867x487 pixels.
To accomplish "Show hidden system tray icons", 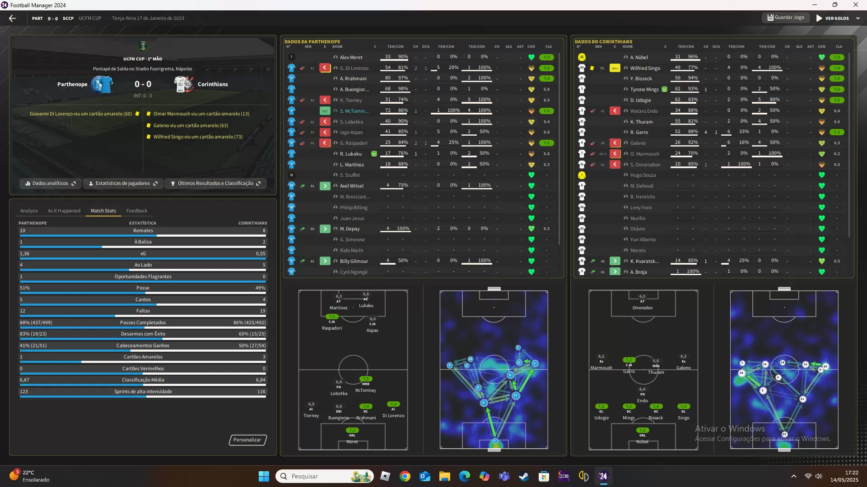I will click(794, 476).
